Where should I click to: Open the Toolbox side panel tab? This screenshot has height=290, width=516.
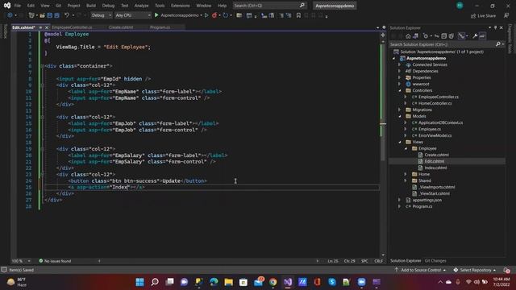5,31
